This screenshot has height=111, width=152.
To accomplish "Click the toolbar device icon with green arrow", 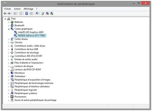I will click(x=52, y=13).
